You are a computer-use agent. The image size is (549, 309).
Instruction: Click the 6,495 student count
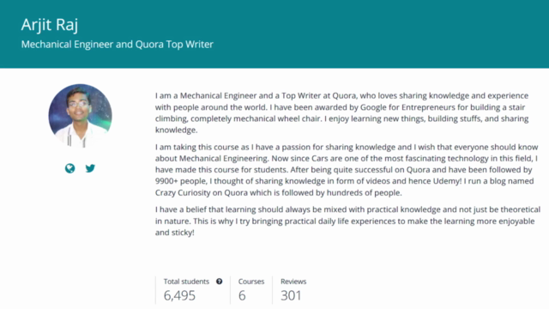(x=179, y=295)
